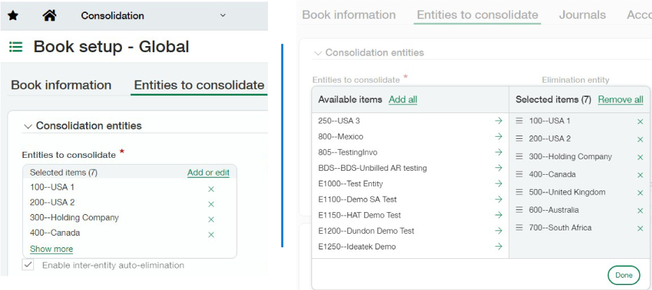Collapse the Consolidation entities section on left
This screenshot has height=290, width=652.
(28, 126)
